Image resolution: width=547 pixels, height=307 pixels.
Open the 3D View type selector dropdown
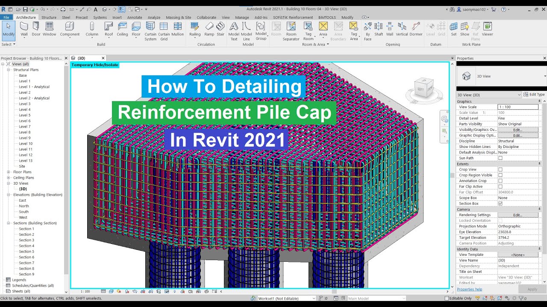(x=502, y=76)
